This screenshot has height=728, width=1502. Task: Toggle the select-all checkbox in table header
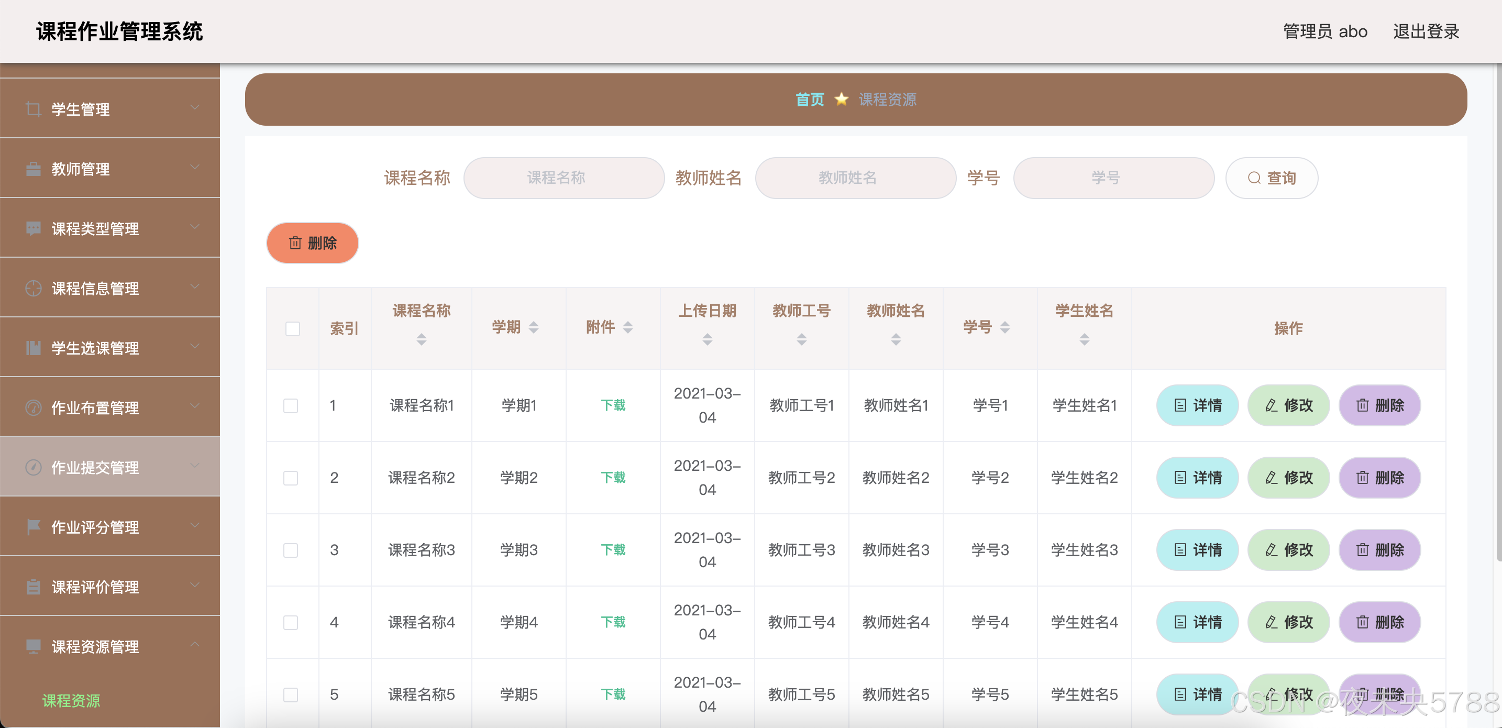pos(293,328)
